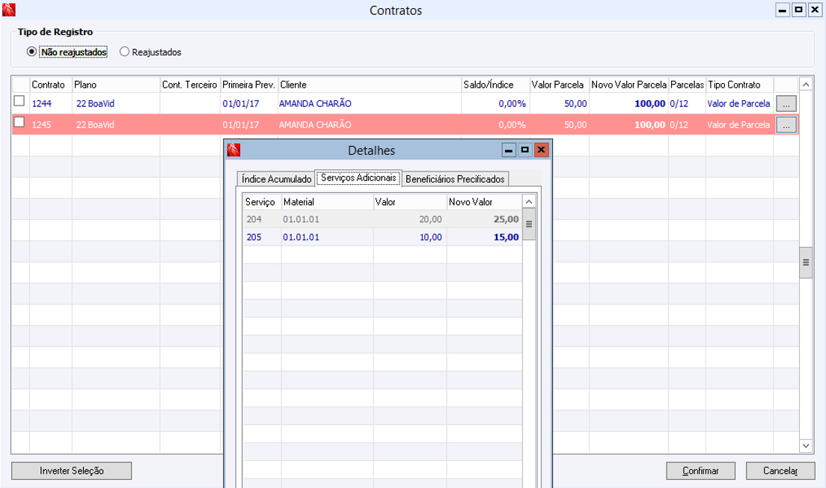Image resolution: width=826 pixels, height=488 pixels.
Task: Close the Detalhes dialog
Action: click(541, 150)
